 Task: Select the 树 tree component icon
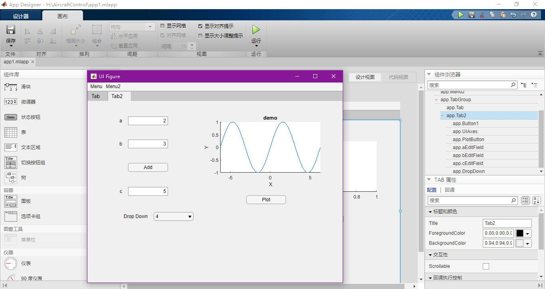10,177
